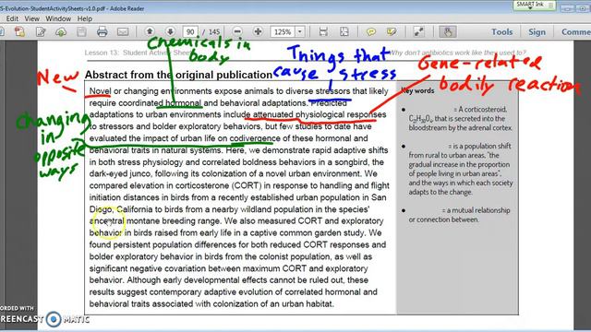Viewport: 591px width, 332px height.
Task: Click the word 'stressors' in the first line
Action: click(x=332, y=91)
